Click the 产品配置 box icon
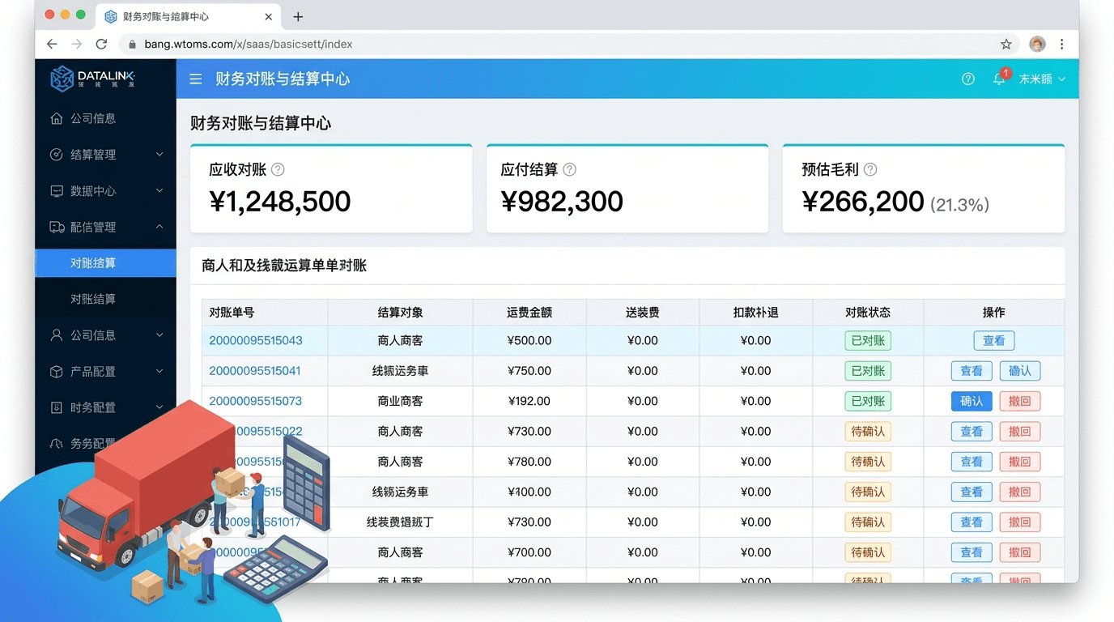The height and width of the screenshot is (622, 1114). pos(57,372)
